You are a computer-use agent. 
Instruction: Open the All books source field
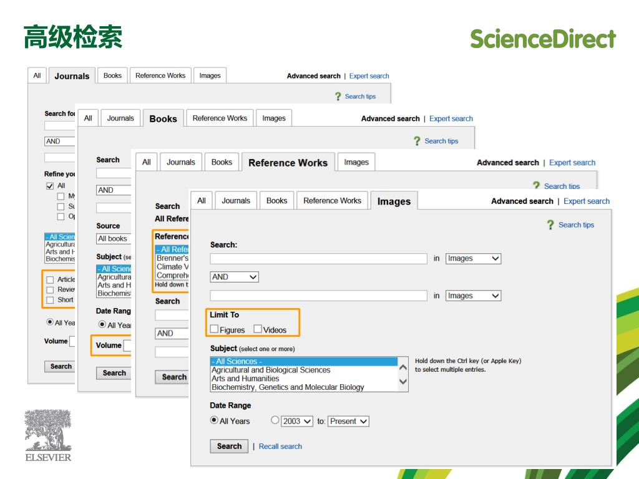pyautogui.click(x=114, y=239)
